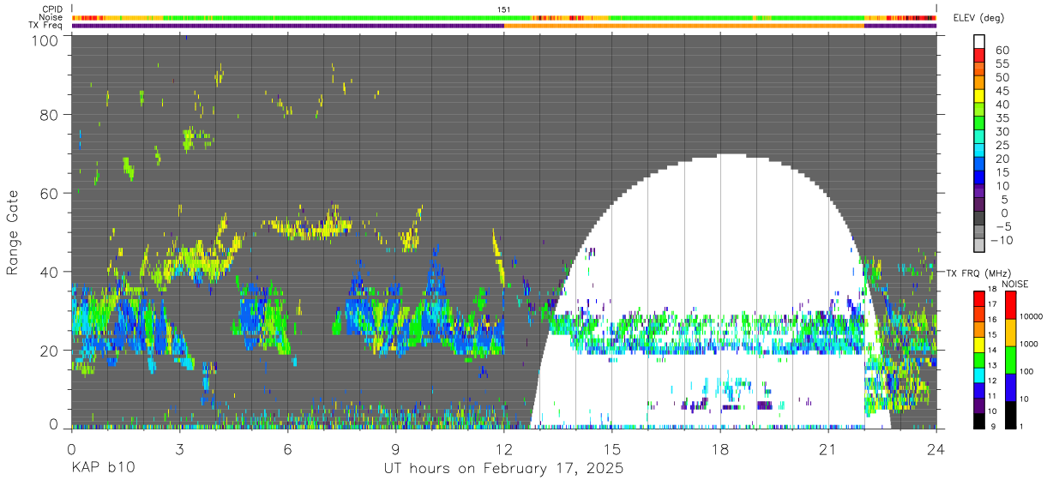Click the red swatch beside elevation 60
Viewport: 1053px width, 486px height.
(979, 55)
